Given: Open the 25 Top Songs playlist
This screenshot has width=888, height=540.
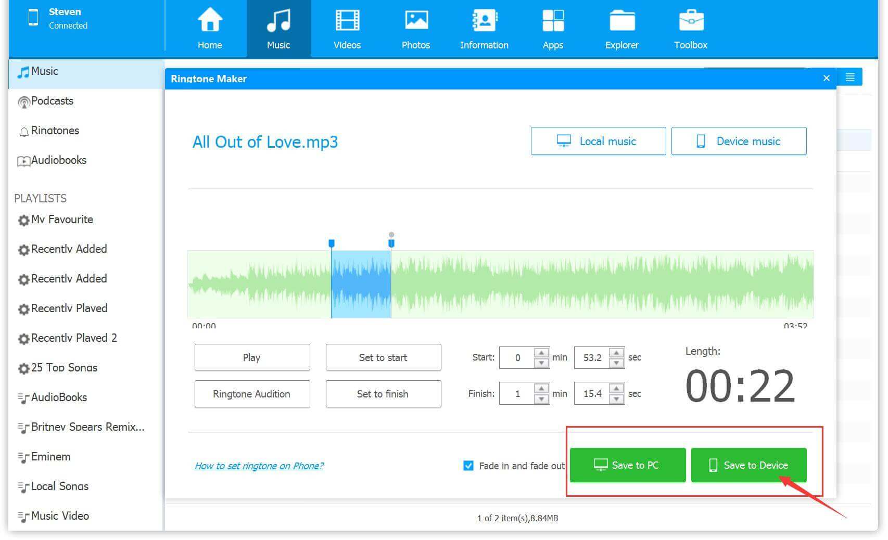Looking at the screenshot, I should (x=64, y=368).
